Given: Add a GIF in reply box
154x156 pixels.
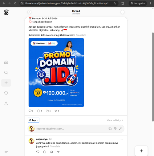Looking at the screenshot, I should 115,129.
